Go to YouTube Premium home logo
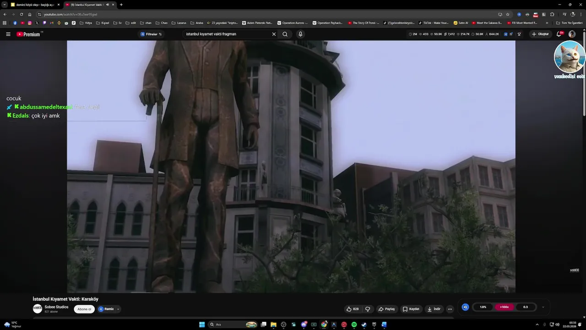This screenshot has width=586, height=330. pyautogui.click(x=28, y=34)
